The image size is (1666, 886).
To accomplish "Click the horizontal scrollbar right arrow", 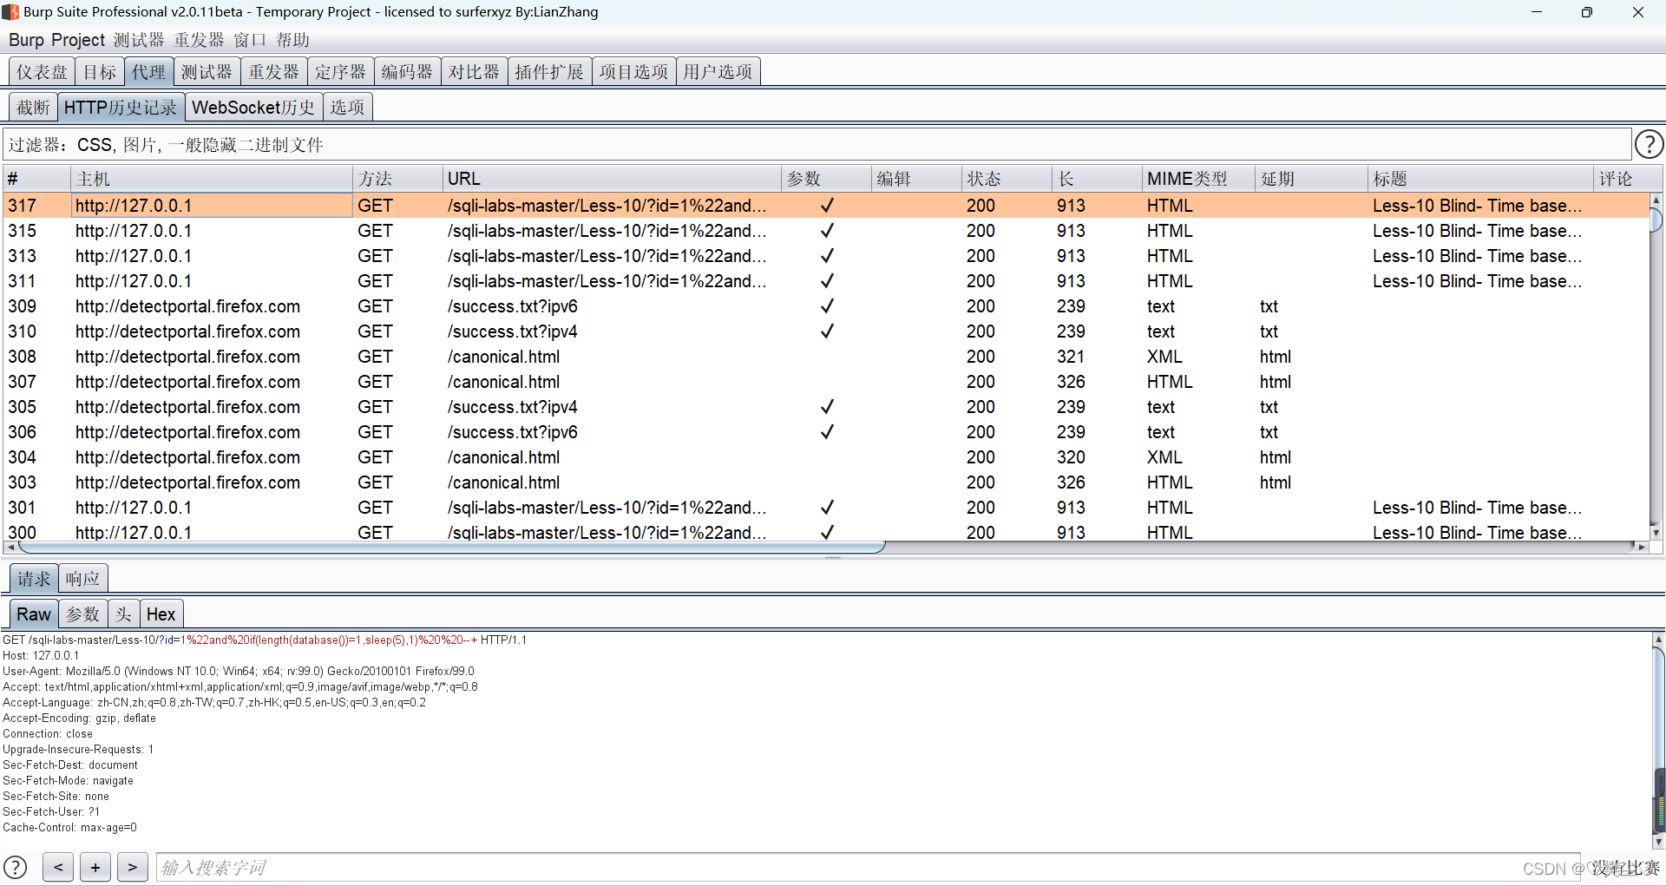I will [1642, 547].
